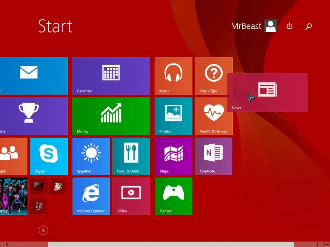Open the Video tile
330x247 pixels.
tap(131, 196)
